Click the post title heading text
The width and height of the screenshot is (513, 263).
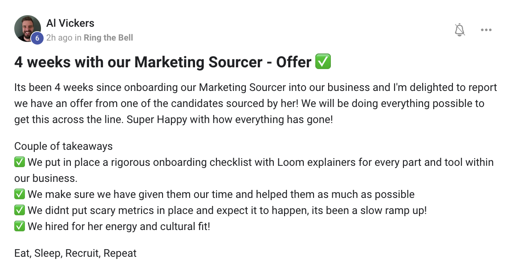[x=163, y=62]
